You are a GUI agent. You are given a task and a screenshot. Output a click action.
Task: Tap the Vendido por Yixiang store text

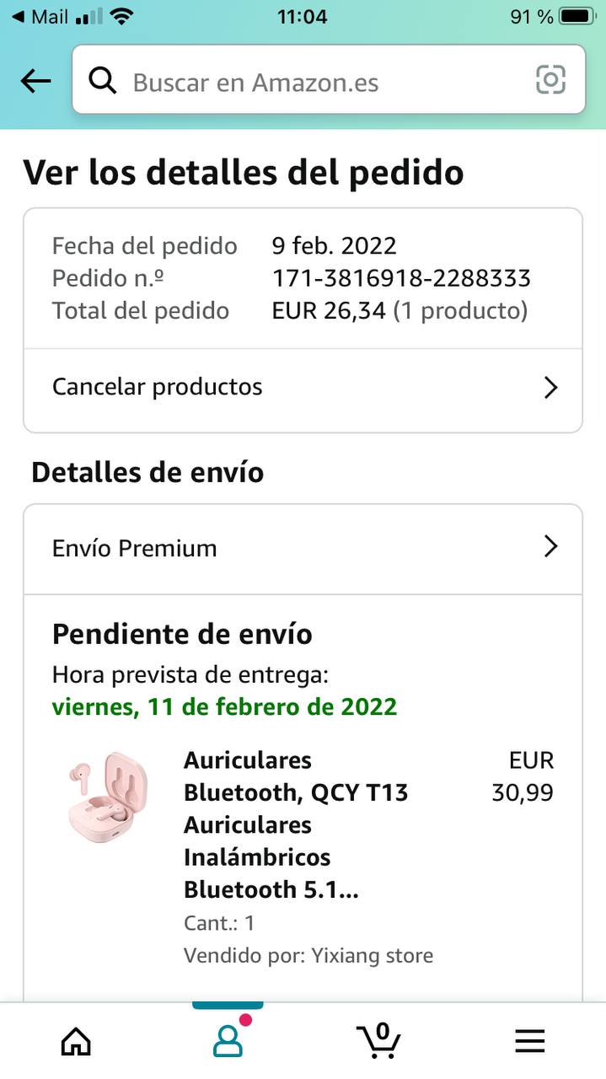point(308,955)
